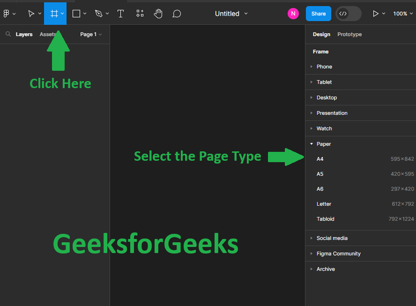Click the pink N user avatar
This screenshot has height=306, width=416.
[x=293, y=14]
